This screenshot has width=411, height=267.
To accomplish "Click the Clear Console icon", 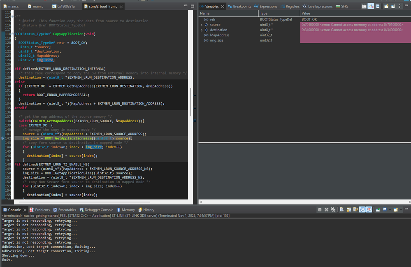I will [x=342, y=210].
